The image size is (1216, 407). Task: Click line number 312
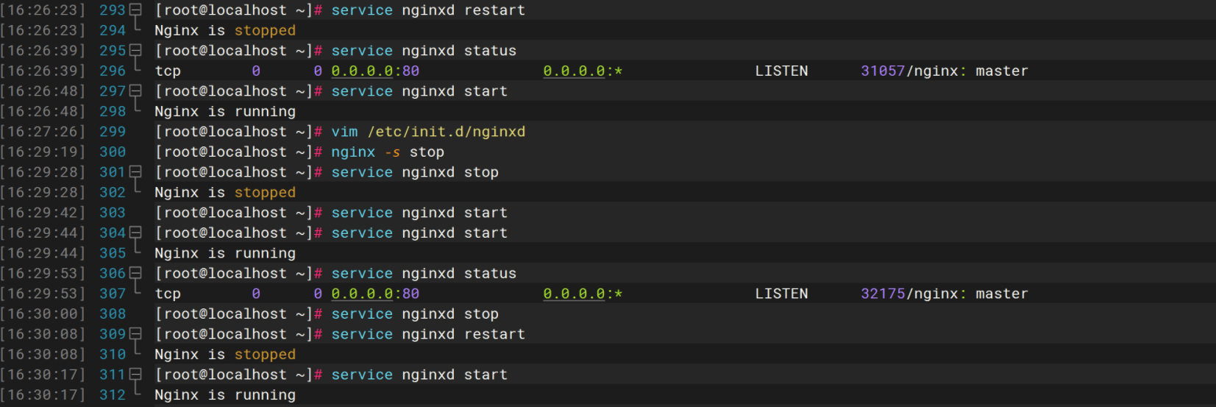point(113,394)
